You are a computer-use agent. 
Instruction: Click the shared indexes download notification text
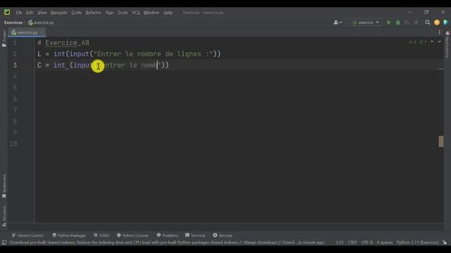point(167,242)
